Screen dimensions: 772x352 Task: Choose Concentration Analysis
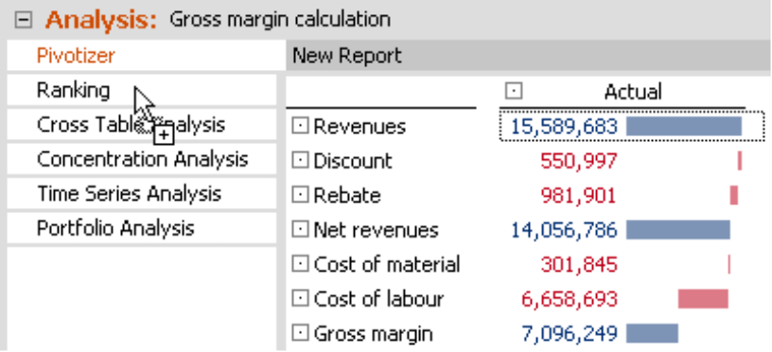[x=142, y=159]
